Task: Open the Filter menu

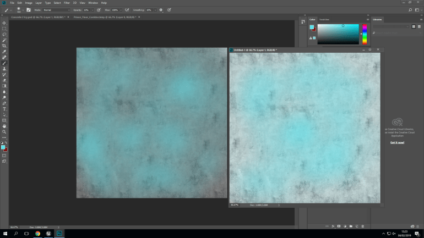Action: pos(67,3)
